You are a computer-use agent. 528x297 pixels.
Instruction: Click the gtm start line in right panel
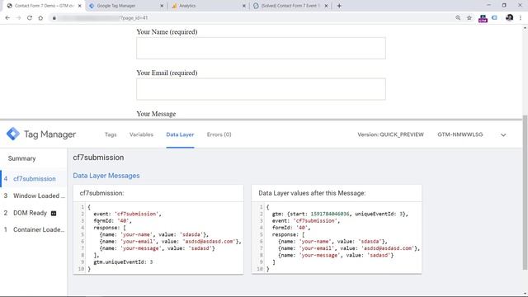coord(340,214)
